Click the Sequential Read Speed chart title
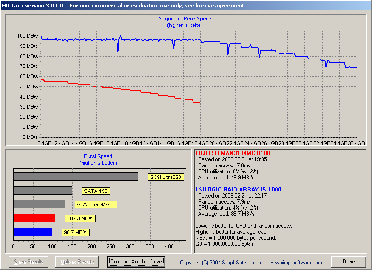The width and height of the screenshot is (372, 270). coord(185,19)
